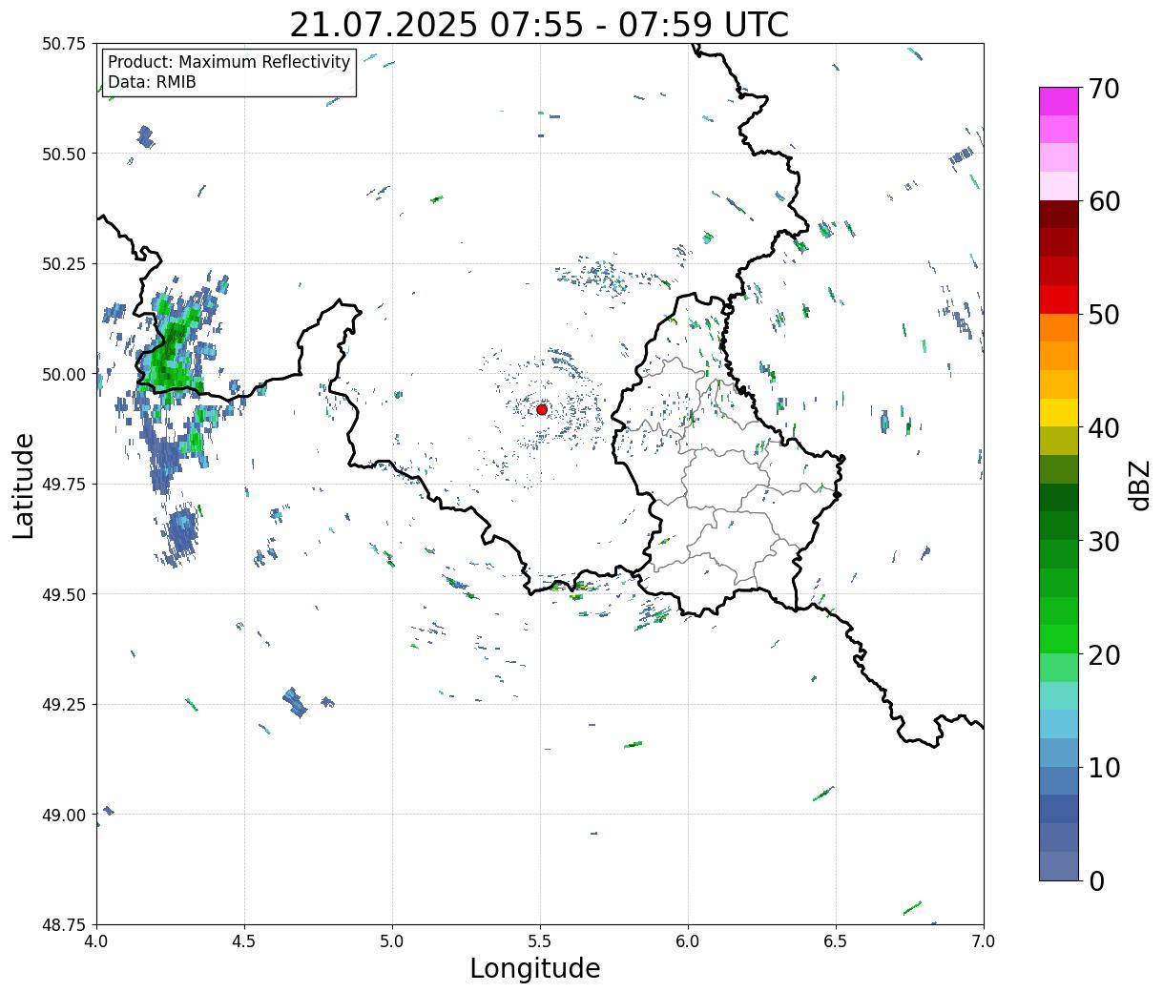Click the colorbar value 50

point(1104,315)
